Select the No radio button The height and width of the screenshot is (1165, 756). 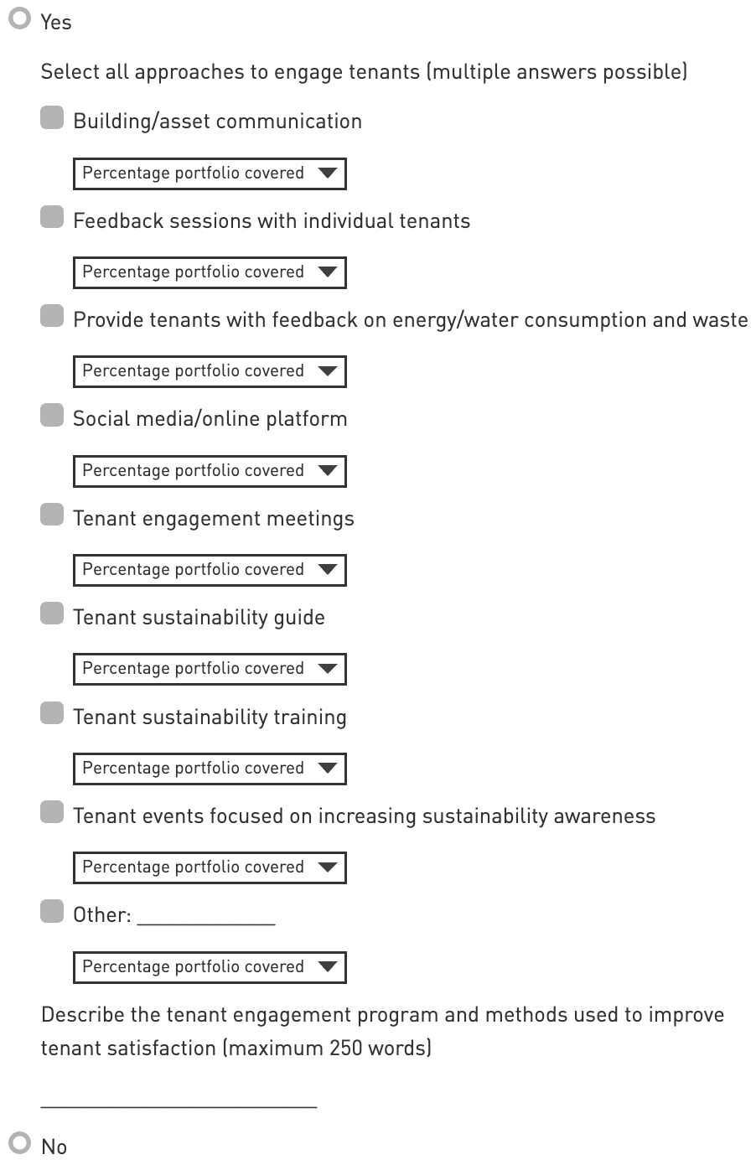[x=19, y=1142]
